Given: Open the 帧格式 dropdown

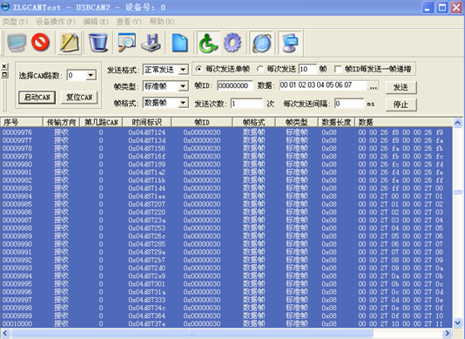Looking at the screenshot, I should 183,103.
